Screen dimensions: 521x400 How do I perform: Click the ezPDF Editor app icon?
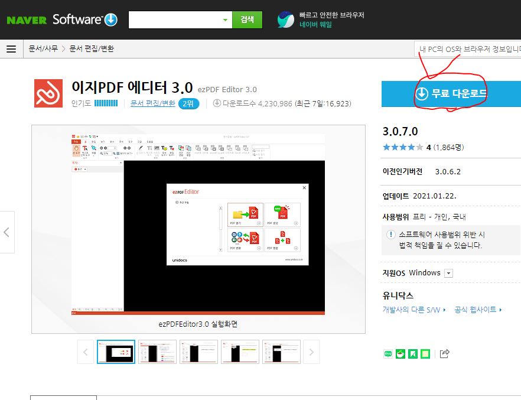click(48, 93)
